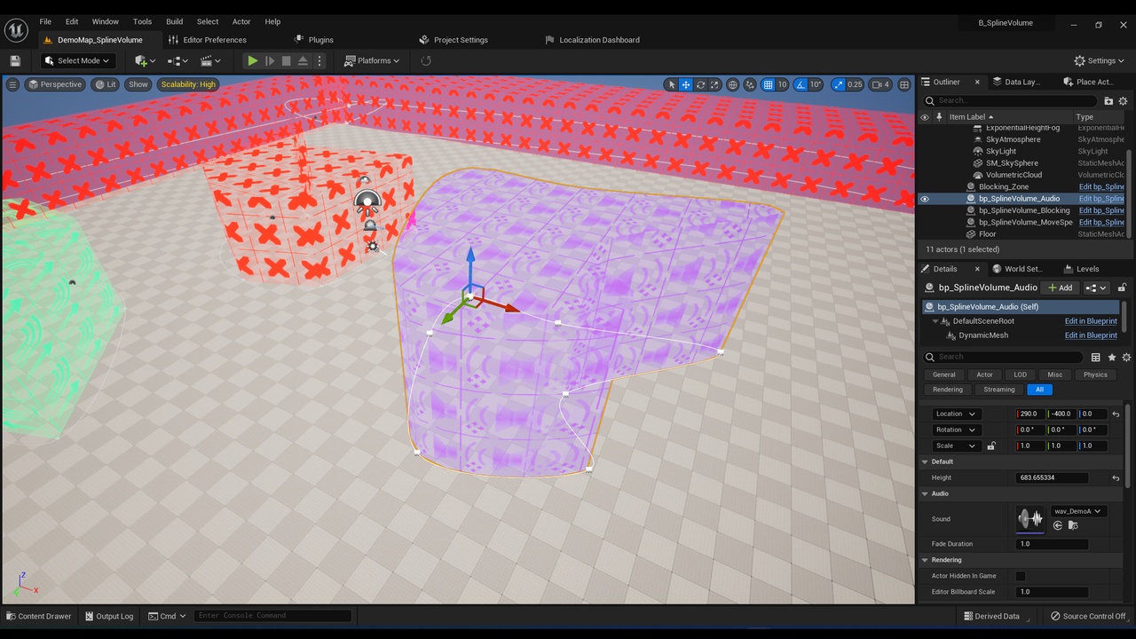Toggle world/local coordinate space globe
This screenshot has width=1136, height=639.
tap(733, 84)
